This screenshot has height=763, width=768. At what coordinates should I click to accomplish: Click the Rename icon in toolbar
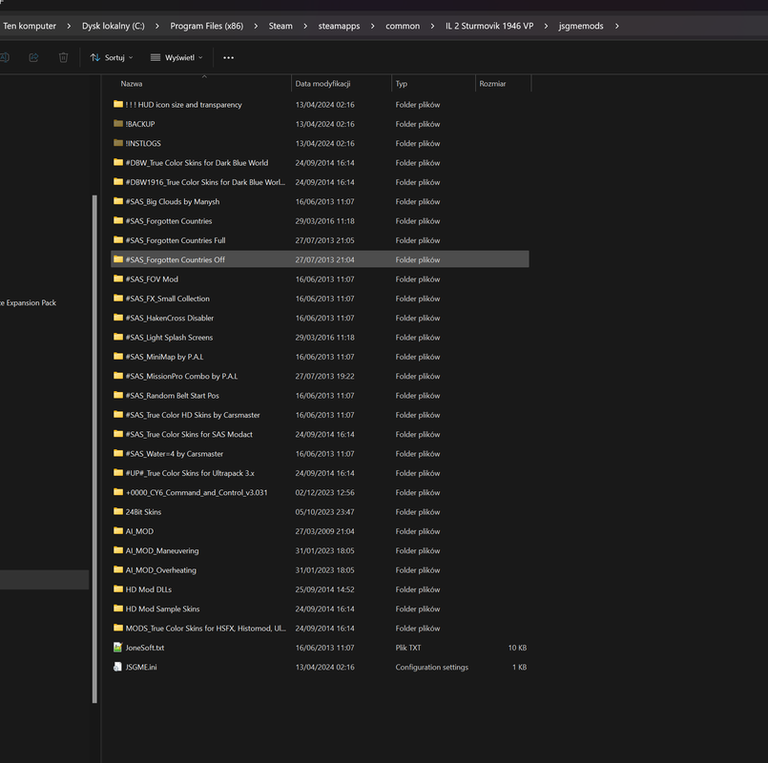(x=5, y=57)
